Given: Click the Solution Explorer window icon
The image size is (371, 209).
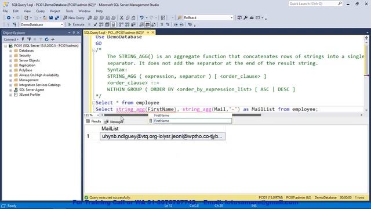Looking at the screenshot, I should 239,18.
